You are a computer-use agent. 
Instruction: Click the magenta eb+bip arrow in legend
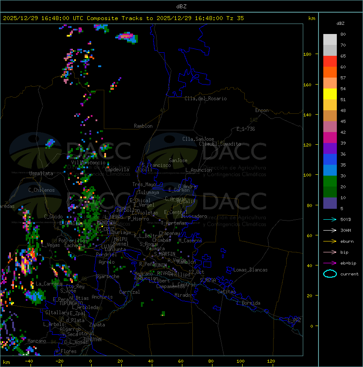(330, 263)
